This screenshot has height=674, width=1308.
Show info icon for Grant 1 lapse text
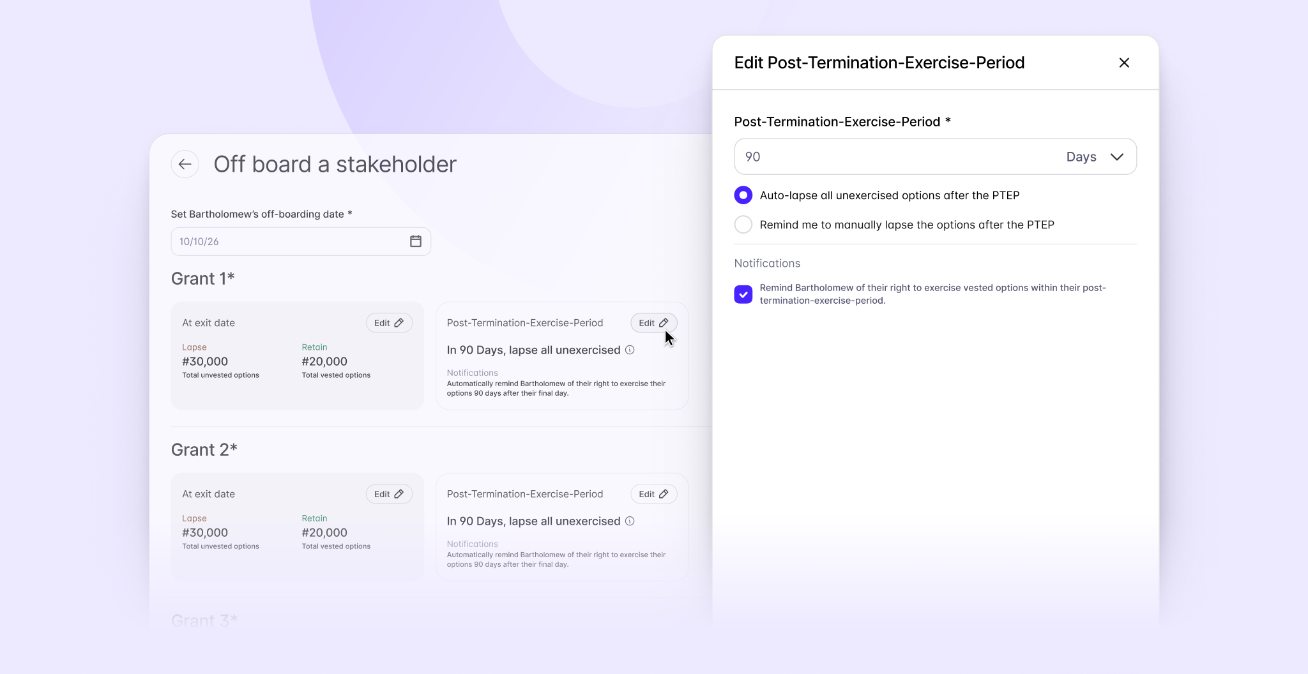[630, 350]
